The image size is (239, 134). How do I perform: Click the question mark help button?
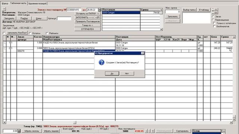click(x=4, y=9)
